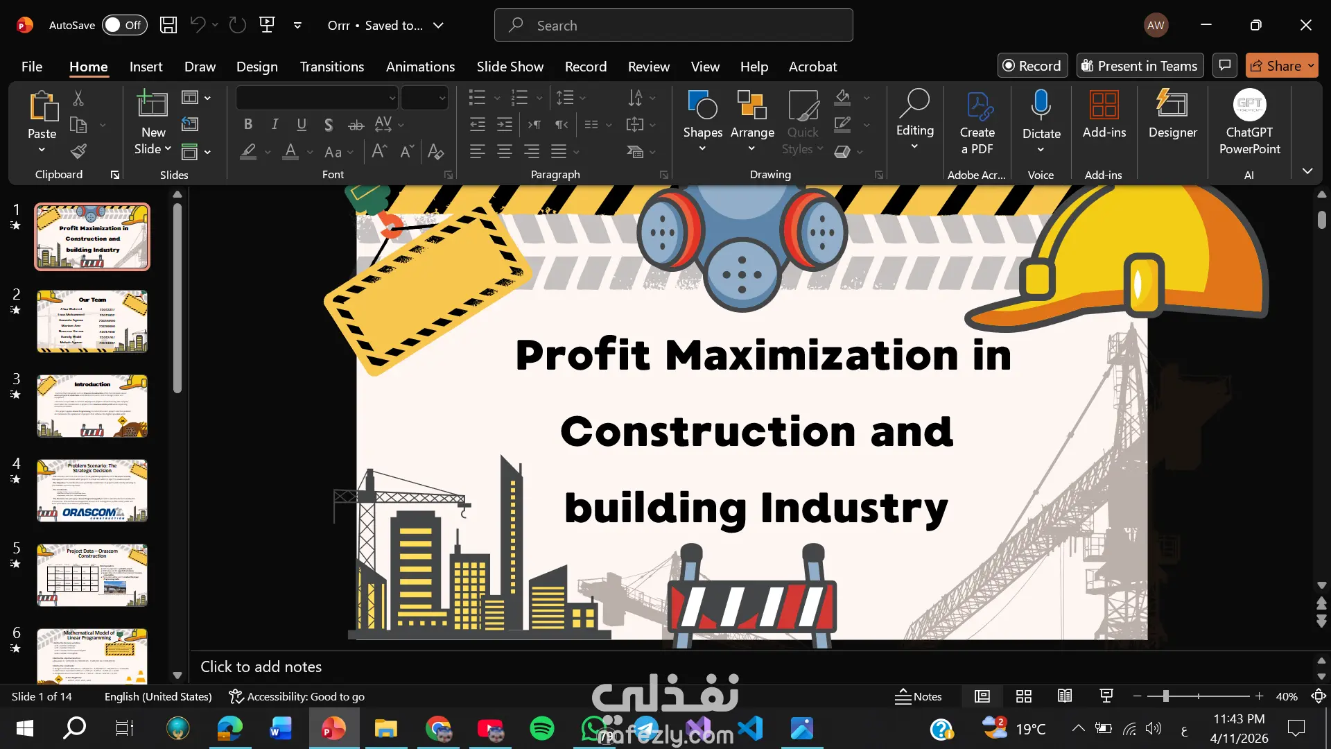Decrease list indent level

(x=478, y=125)
